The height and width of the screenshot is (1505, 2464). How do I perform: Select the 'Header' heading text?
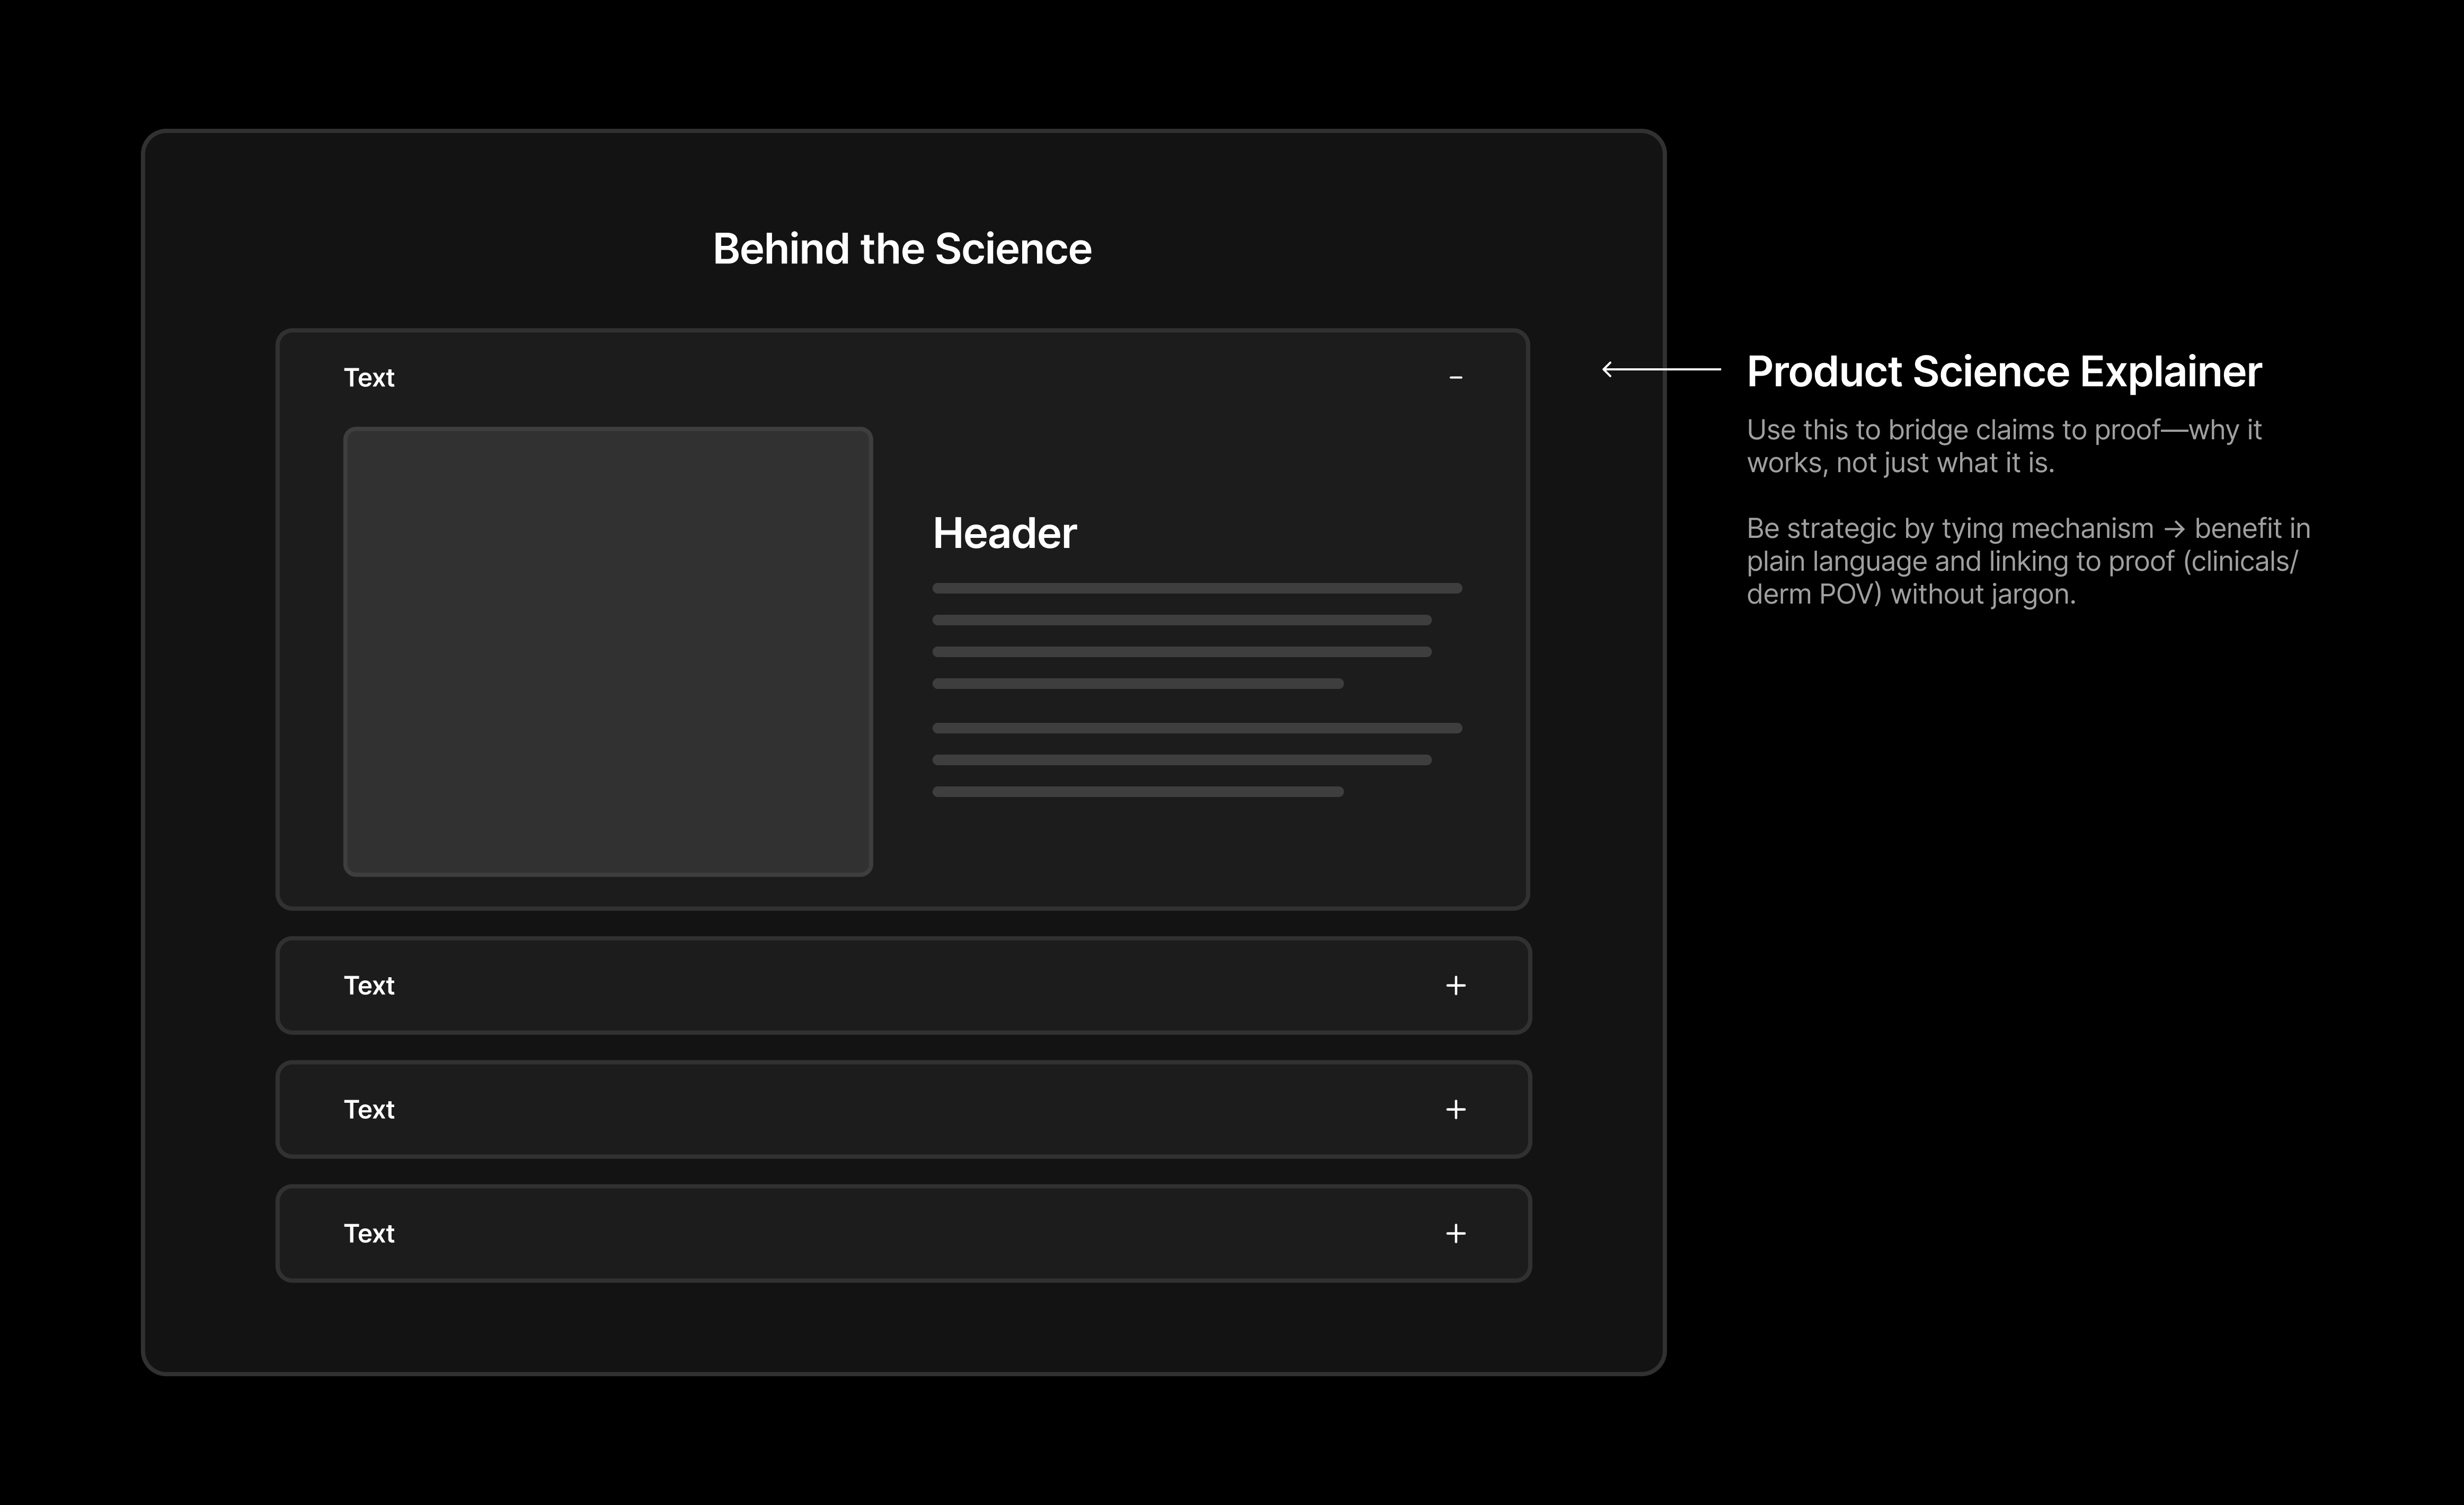(1004, 533)
